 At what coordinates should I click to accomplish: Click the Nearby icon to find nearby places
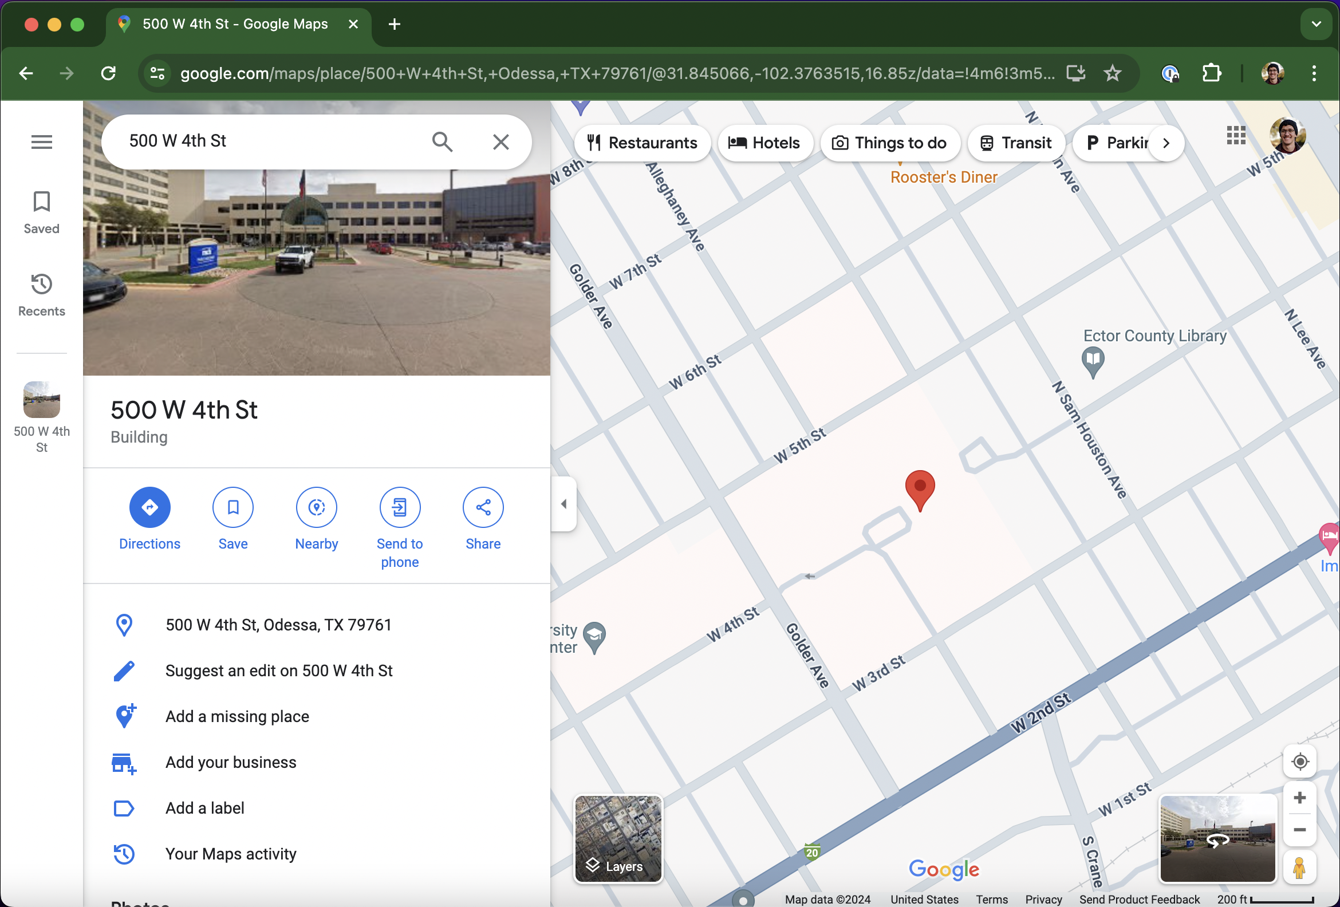pyautogui.click(x=316, y=506)
